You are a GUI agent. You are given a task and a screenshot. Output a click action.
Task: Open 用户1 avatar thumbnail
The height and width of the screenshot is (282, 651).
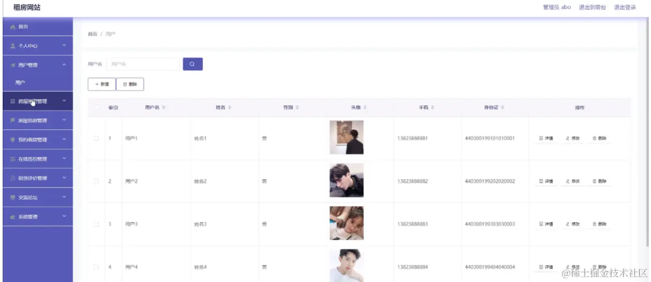tap(346, 138)
